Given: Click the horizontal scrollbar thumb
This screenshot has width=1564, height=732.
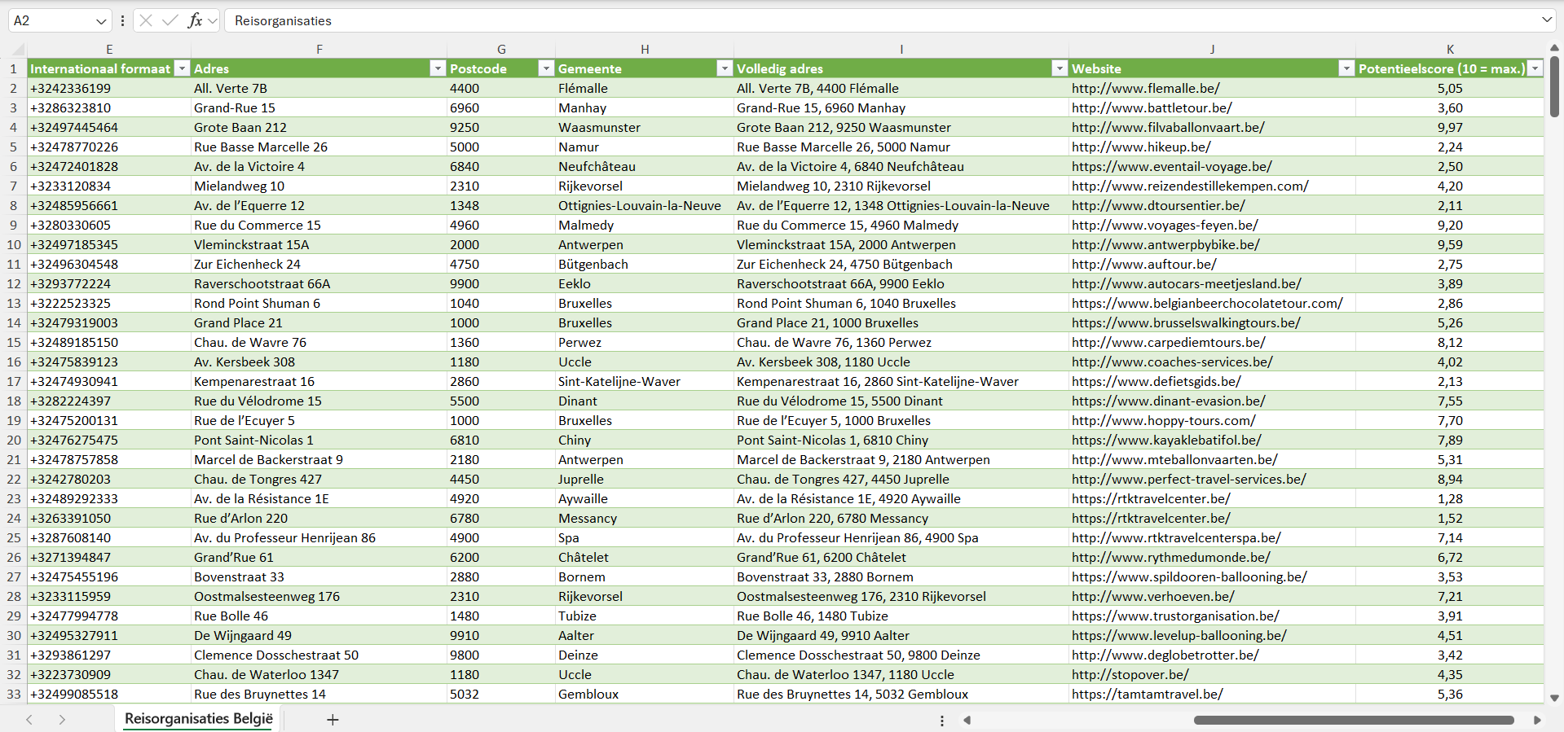Looking at the screenshot, I should coord(1353,720).
